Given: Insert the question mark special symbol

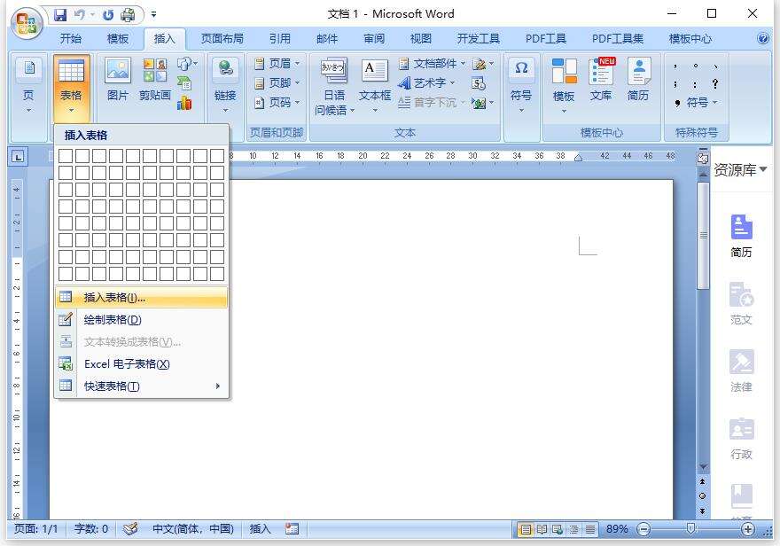Looking at the screenshot, I should [x=714, y=83].
